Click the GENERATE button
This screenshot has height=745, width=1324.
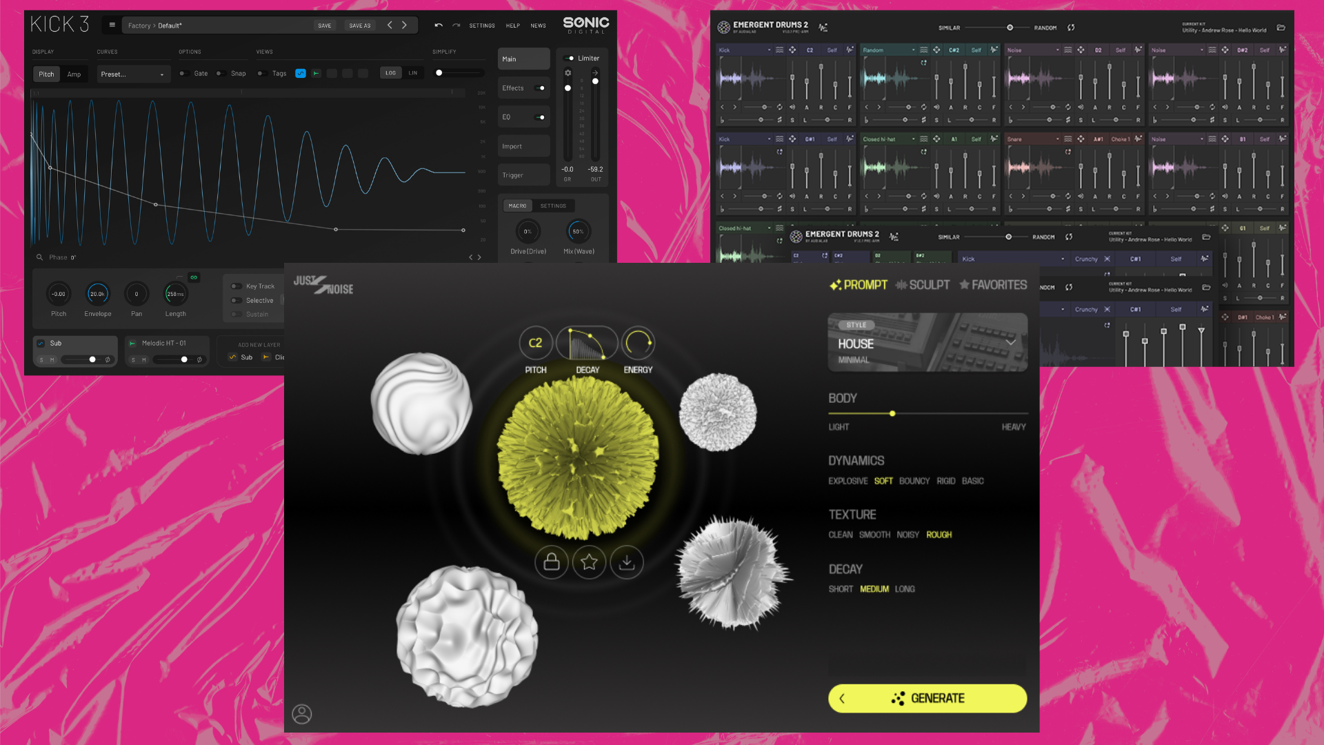[x=927, y=698]
